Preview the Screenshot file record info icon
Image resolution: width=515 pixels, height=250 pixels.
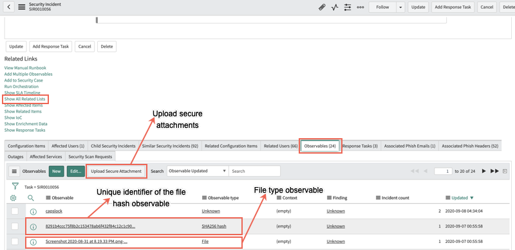coord(33,242)
